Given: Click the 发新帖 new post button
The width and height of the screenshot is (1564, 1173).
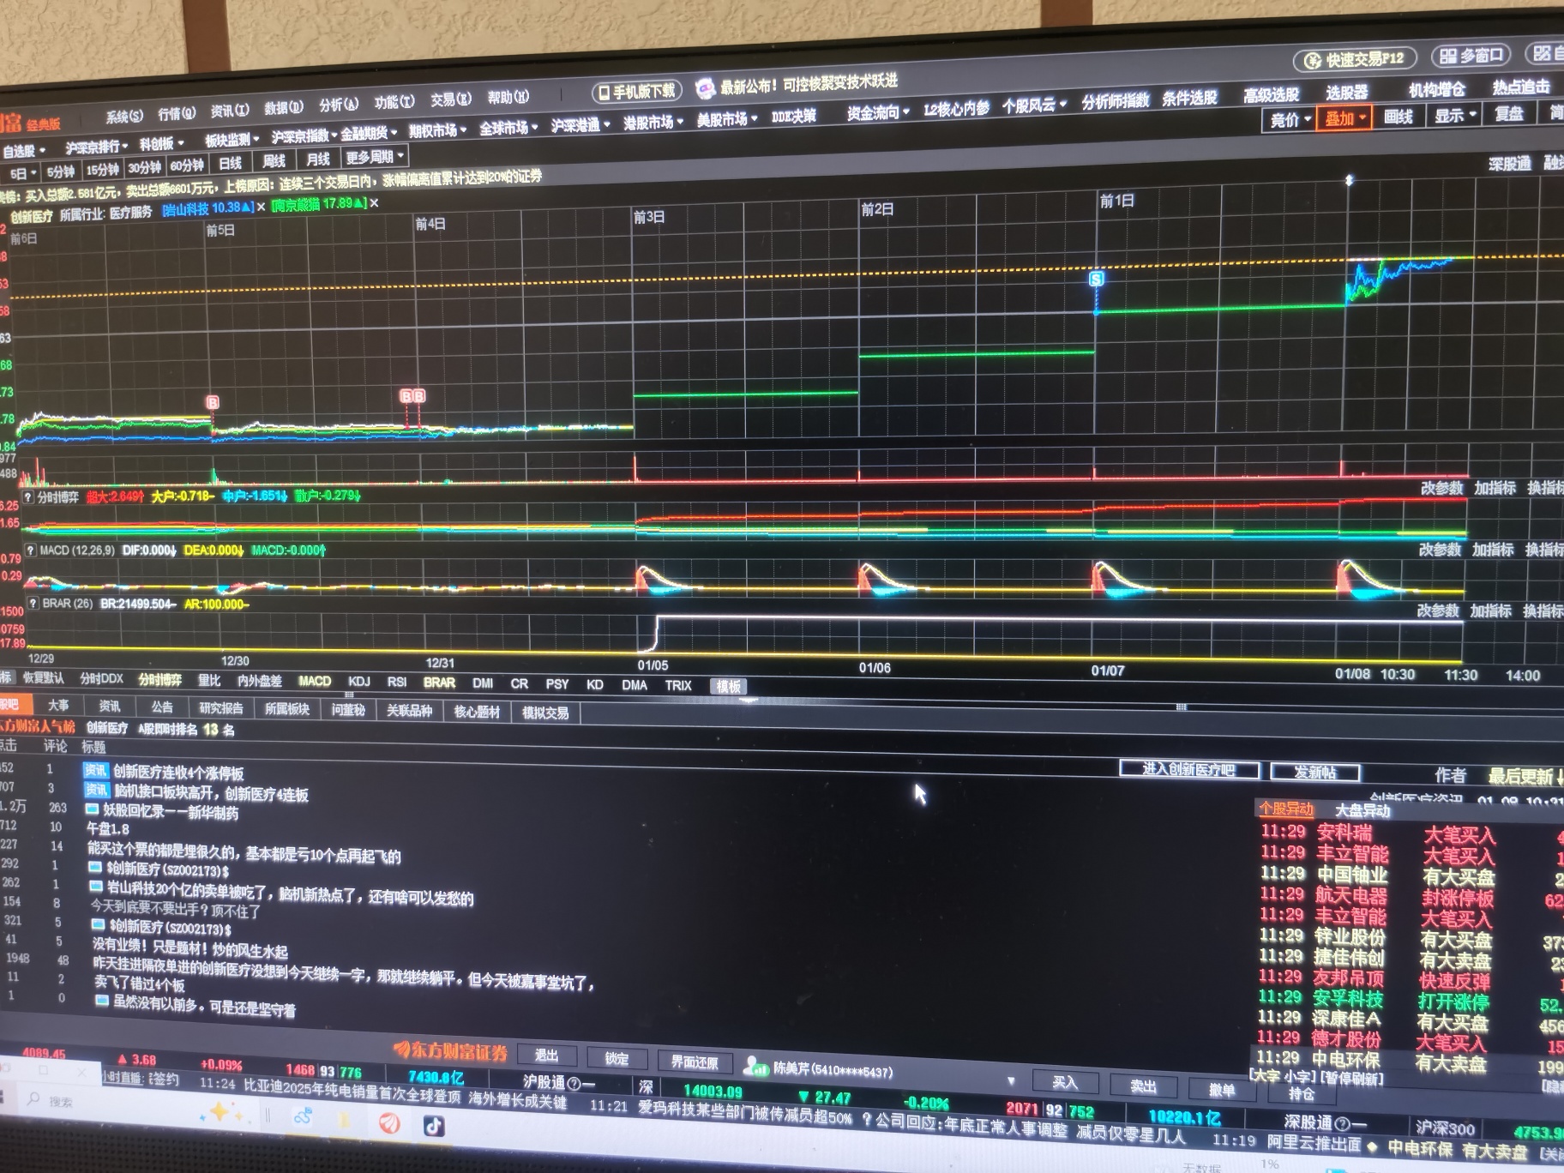Looking at the screenshot, I should 1314,772.
